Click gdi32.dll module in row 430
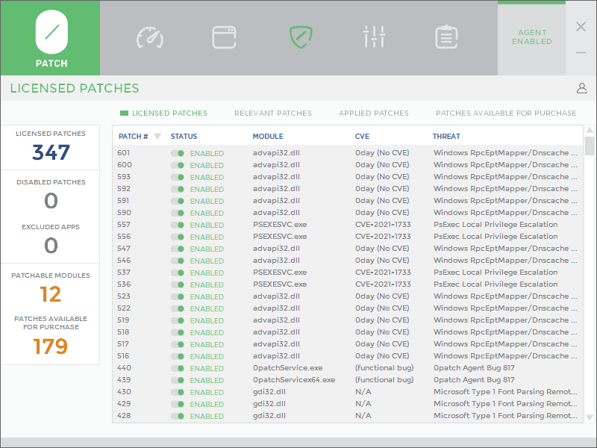This screenshot has height=448, width=597. (x=269, y=391)
